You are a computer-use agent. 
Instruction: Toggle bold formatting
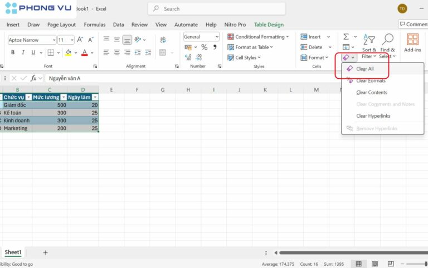click(13, 52)
